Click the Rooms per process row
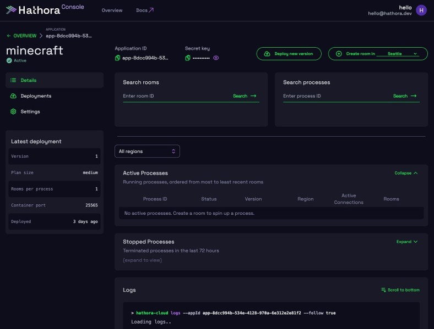The image size is (434, 329). 55,189
